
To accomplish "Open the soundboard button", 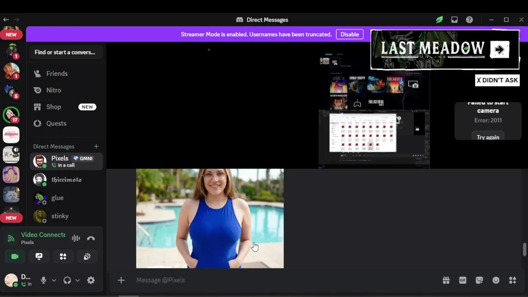I will (87, 257).
